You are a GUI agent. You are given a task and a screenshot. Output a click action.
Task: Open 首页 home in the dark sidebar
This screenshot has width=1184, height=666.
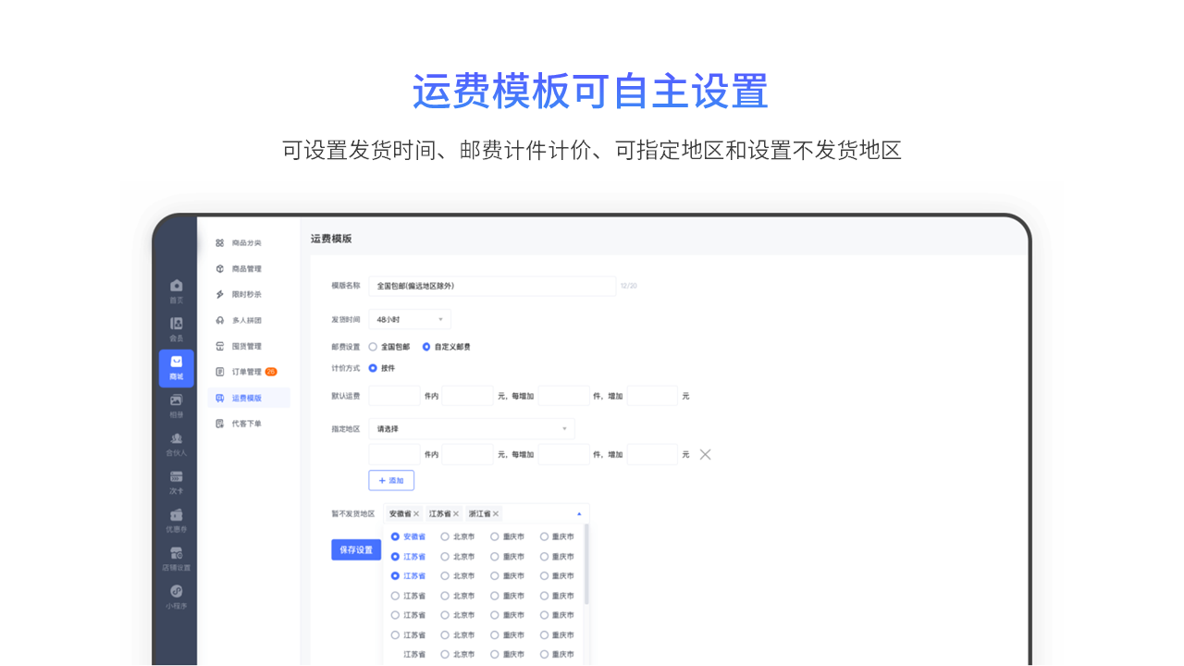pyautogui.click(x=176, y=291)
